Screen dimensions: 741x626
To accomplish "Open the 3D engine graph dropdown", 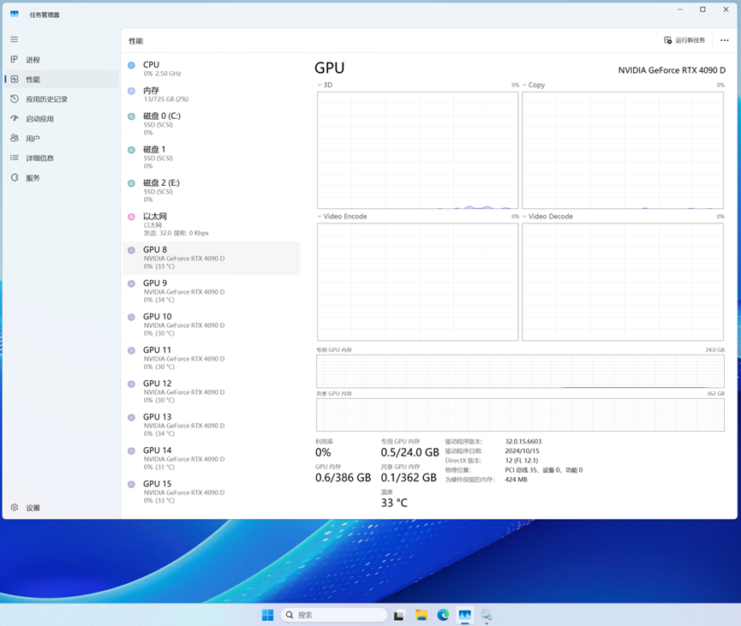I will (x=325, y=85).
